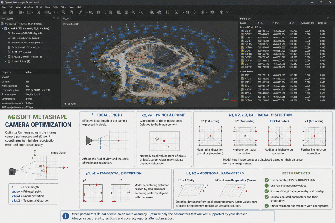Click the marker icon of GCP07 row
The width and height of the screenshot is (335, 223).
242,50
